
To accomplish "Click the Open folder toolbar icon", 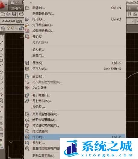I will click(8, 14).
